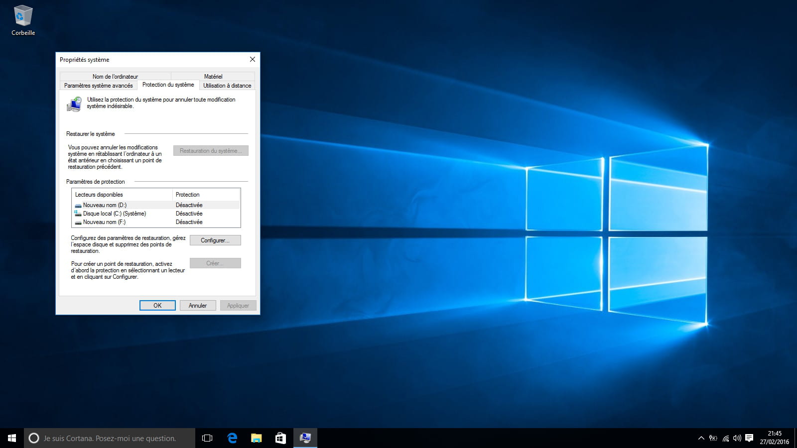This screenshot has width=797, height=448.
Task: Click Désactivée status for drive D:
Action: tap(189, 205)
